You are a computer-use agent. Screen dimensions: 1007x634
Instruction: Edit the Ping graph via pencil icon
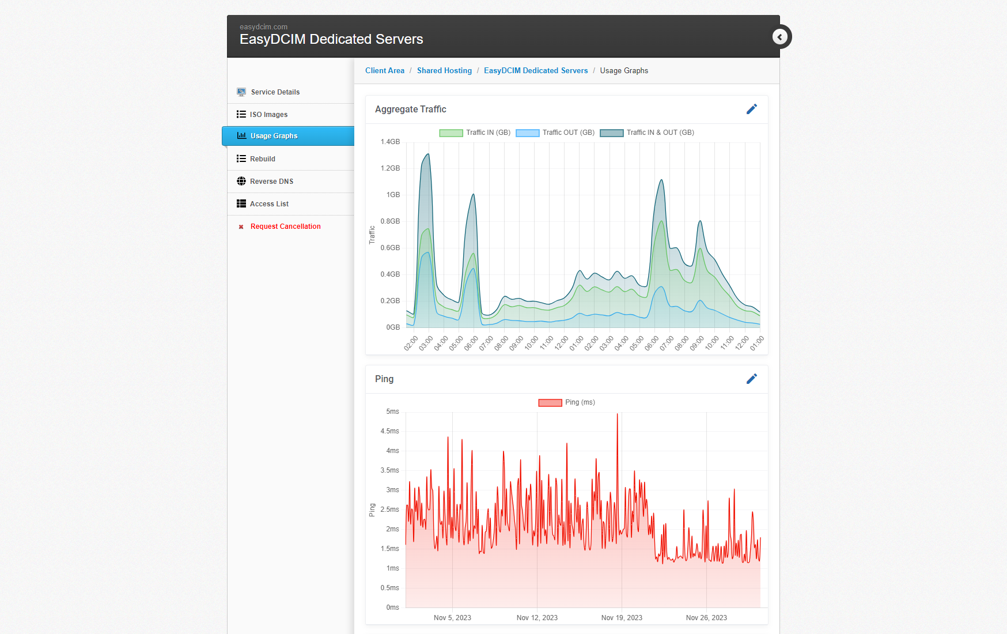click(752, 379)
